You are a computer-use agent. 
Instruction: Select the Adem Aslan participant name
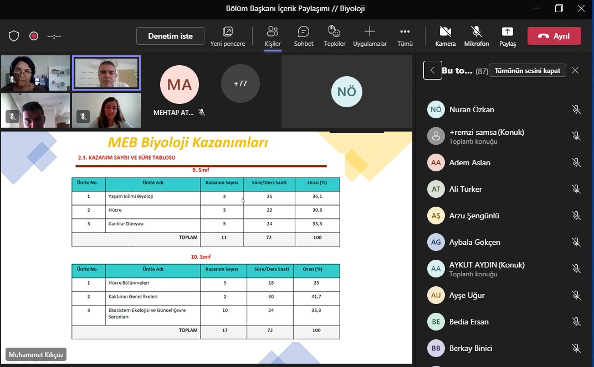(x=470, y=162)
